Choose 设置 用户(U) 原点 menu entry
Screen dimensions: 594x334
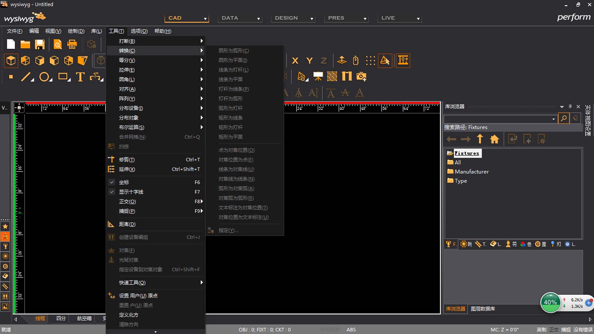click(156, 296)
